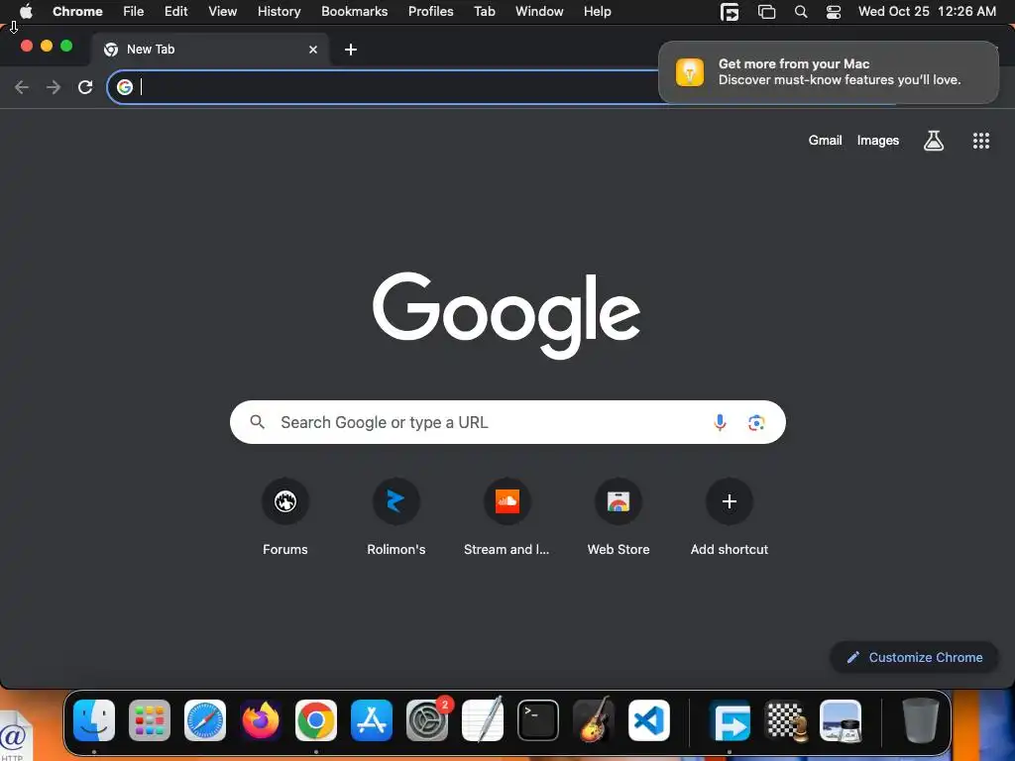1015x761 pixels.
Task: Open the Profiles menu
Action: [x=431, y=12]
